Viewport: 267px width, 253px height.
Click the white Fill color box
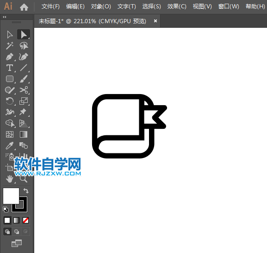click(x=11, y=196)
